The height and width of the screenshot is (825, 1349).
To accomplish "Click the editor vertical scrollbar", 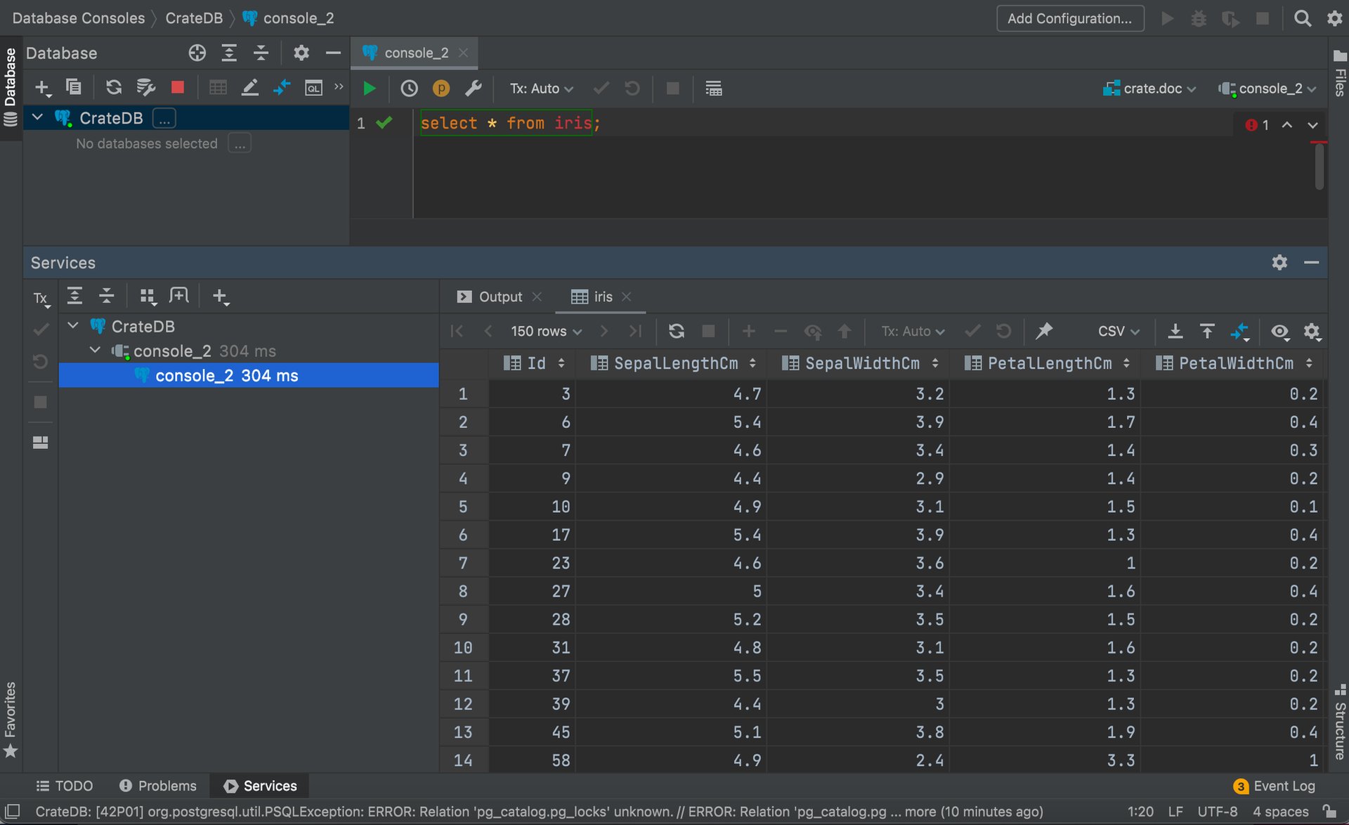I will coord(1319,166).
